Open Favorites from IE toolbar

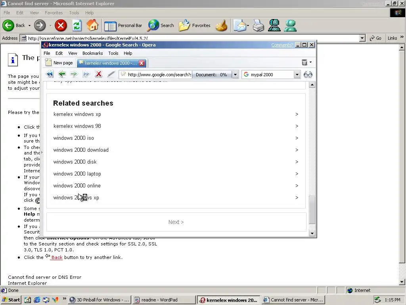[x=194, y=25]
